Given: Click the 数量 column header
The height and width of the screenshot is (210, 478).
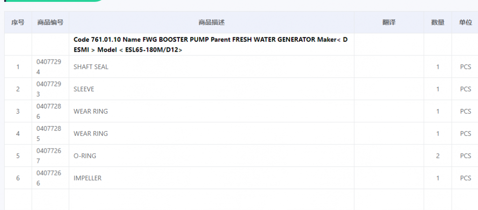Looking at the screenshot, I should (x=437, y=22).
